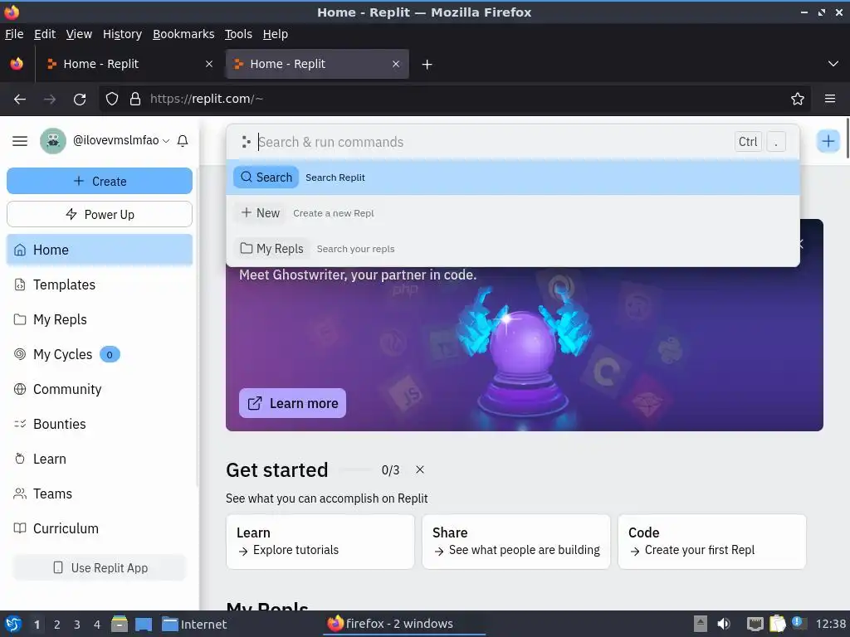The image size is (850, 637).
Task: Click the blue plus button at top right
Action: coord(828,141)
